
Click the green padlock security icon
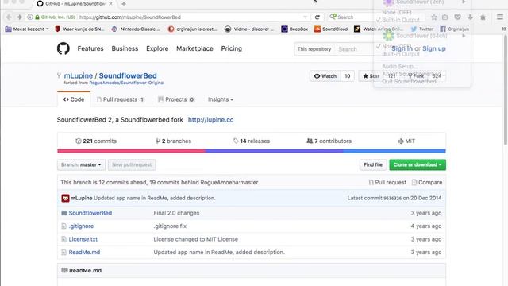pos(37,17)
